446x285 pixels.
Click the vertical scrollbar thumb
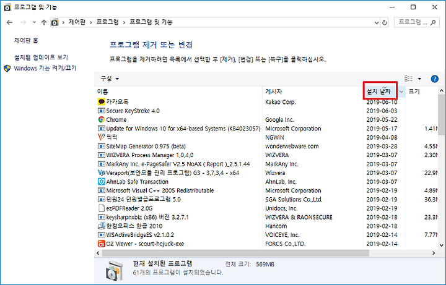point(441,116)
